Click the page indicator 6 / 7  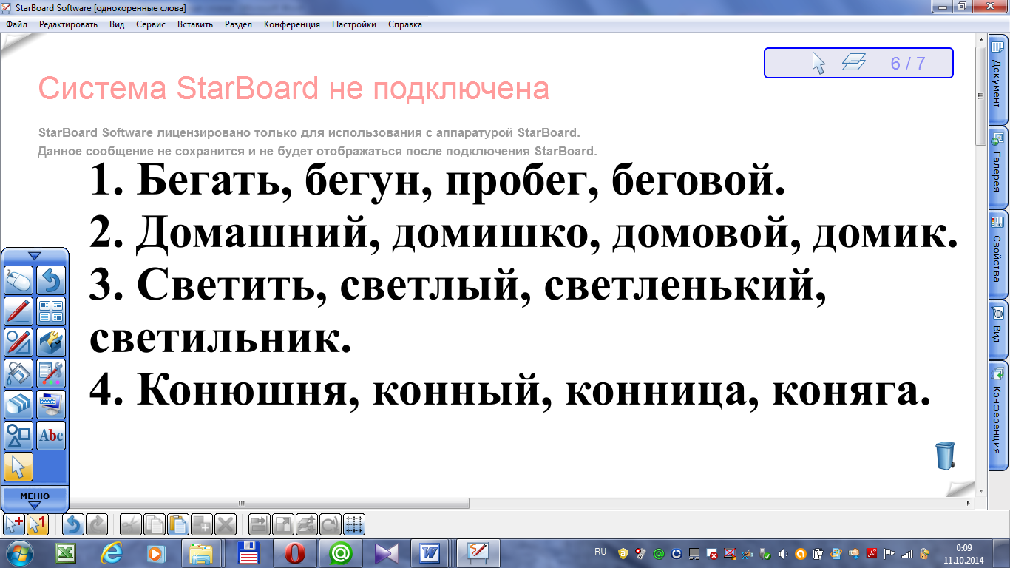(908, 64)
